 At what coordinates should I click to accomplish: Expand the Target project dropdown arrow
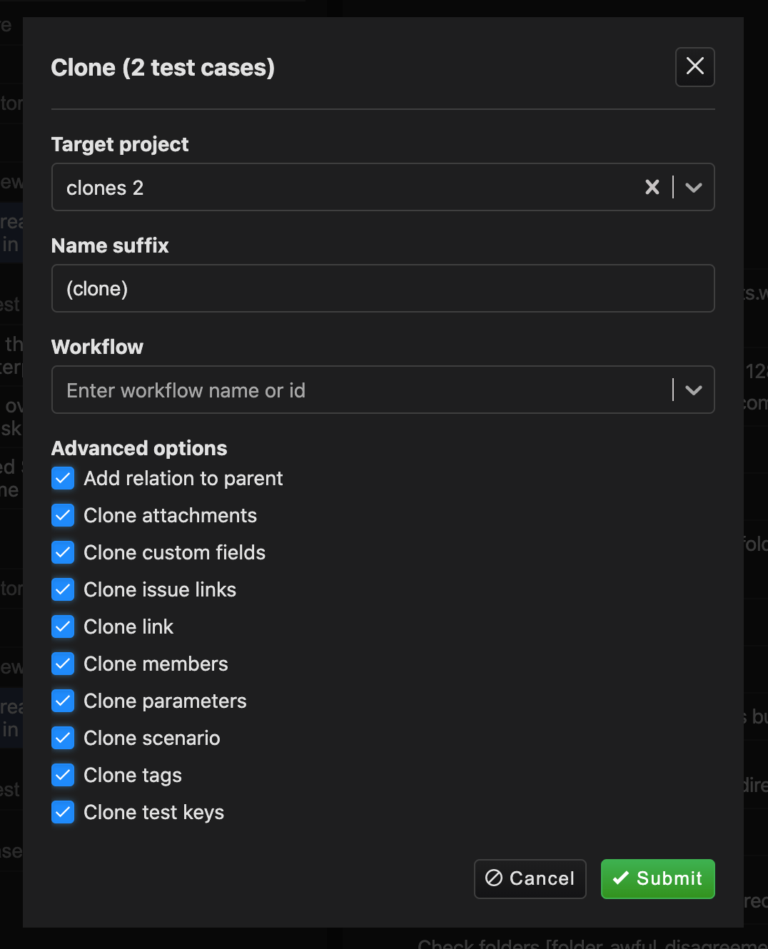point(693,187)
